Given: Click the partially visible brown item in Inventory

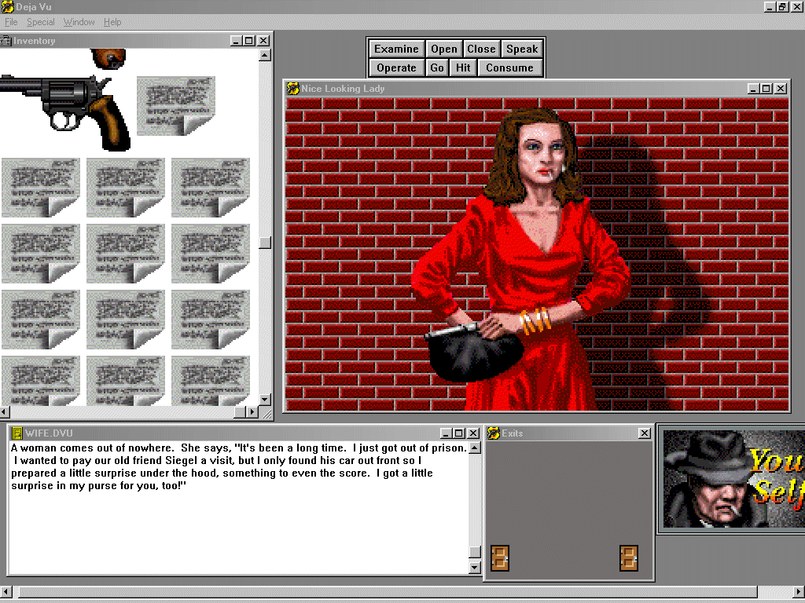Looking at the screenshot, I should click(108, 58).
